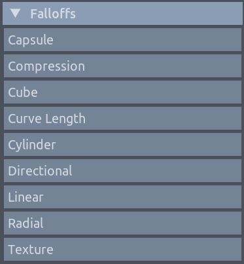Collapse the Falloffs section triangle

point(15,13)
